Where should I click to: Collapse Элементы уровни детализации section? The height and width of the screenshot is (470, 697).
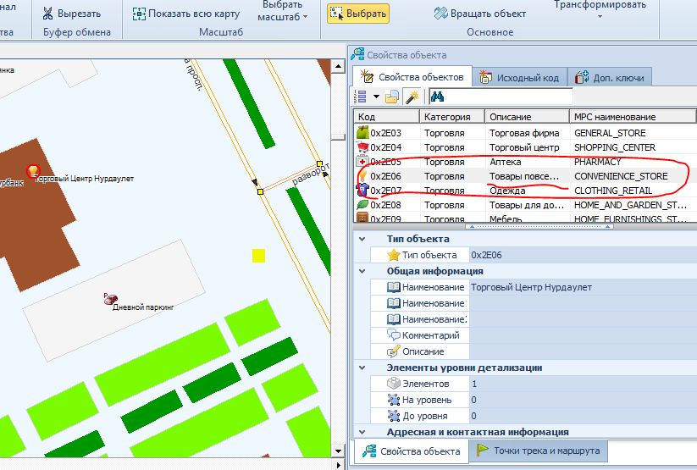tap(362, 368)
